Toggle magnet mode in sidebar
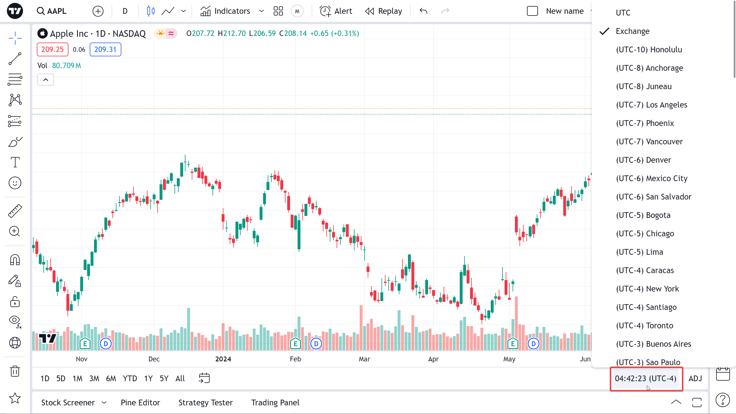 (15, 260)
